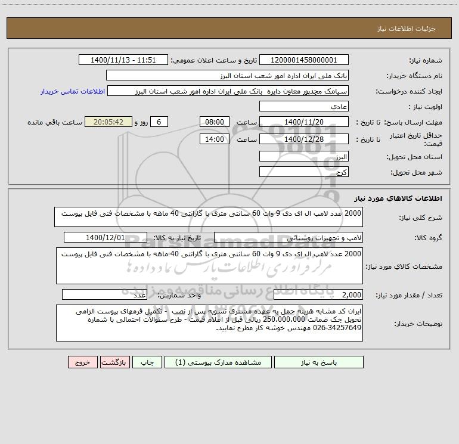This screenshot has height=444, width=459.
Task: Click the goods specifications text area
Action: pos(209,266)
